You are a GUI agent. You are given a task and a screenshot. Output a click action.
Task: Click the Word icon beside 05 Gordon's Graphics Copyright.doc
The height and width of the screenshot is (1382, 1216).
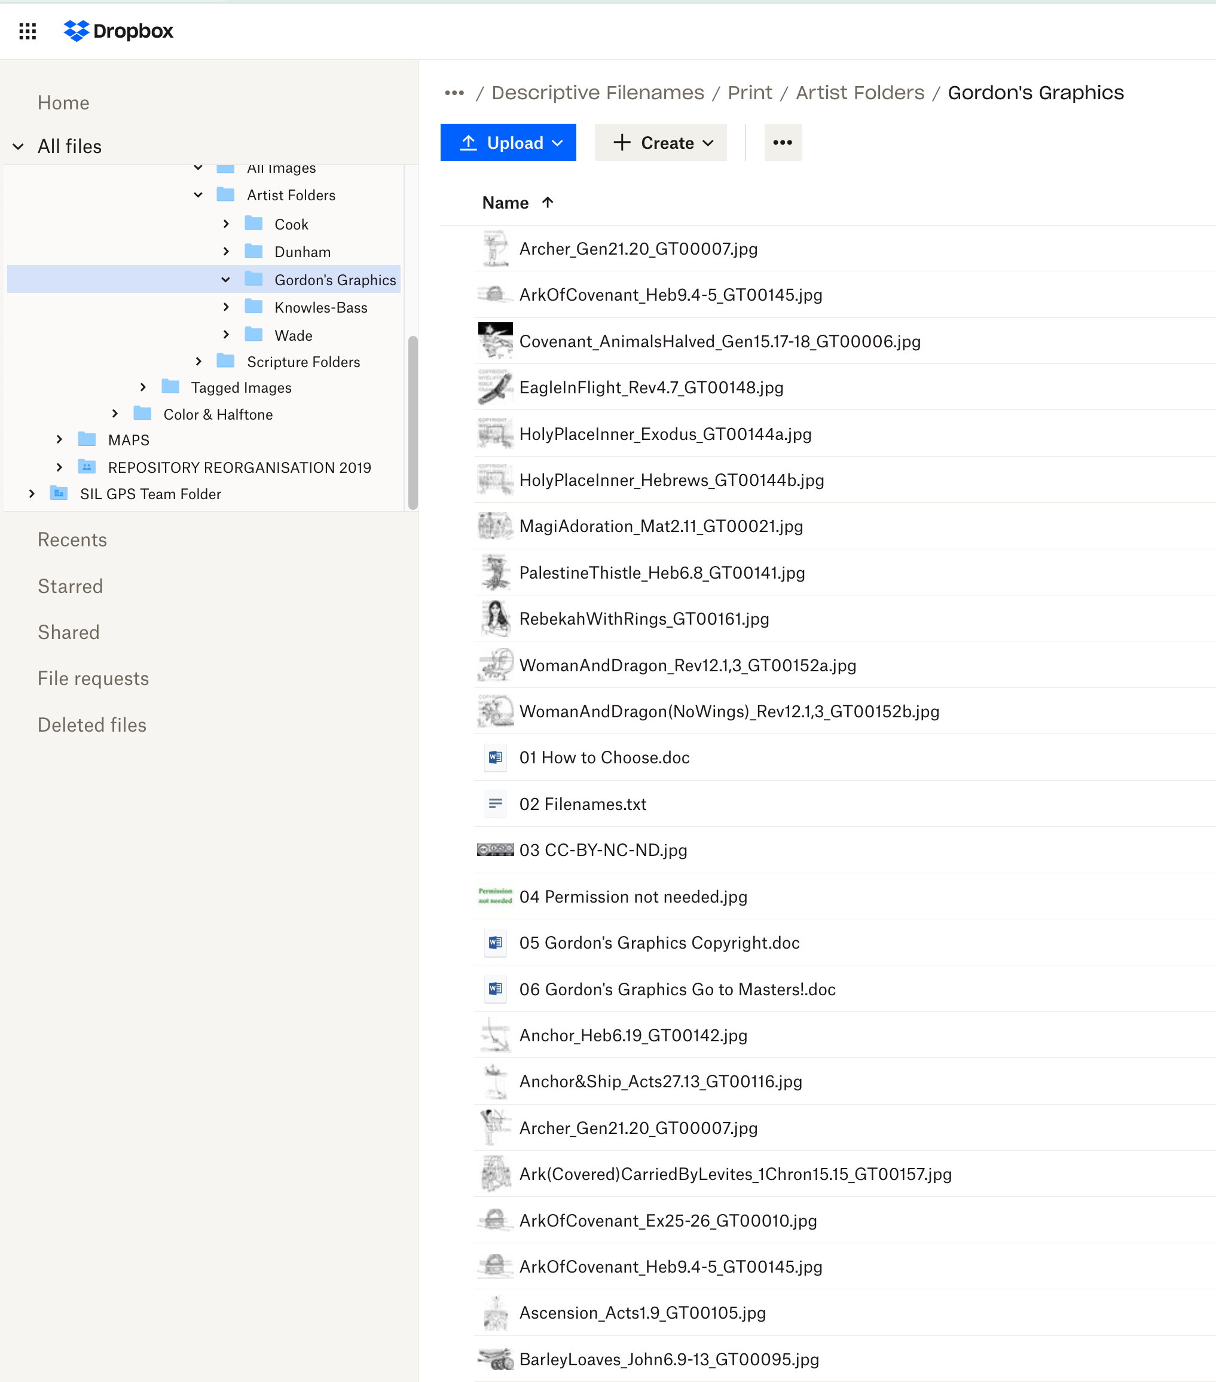(495, 943)
